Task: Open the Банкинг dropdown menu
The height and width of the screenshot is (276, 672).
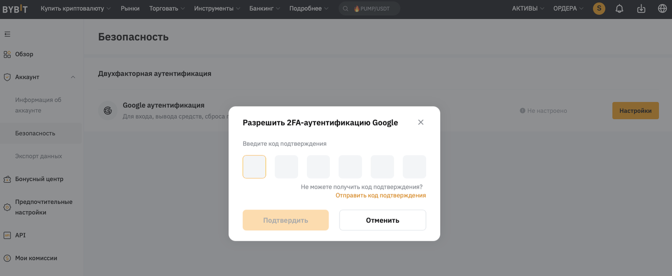Action: point(264,8)
